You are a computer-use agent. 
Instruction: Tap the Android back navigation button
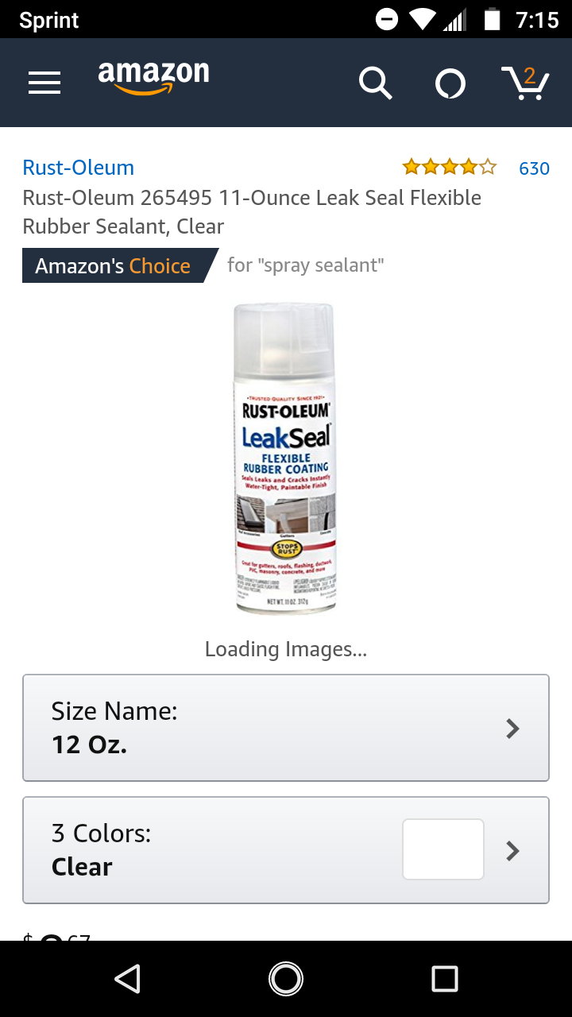[127, 979]
